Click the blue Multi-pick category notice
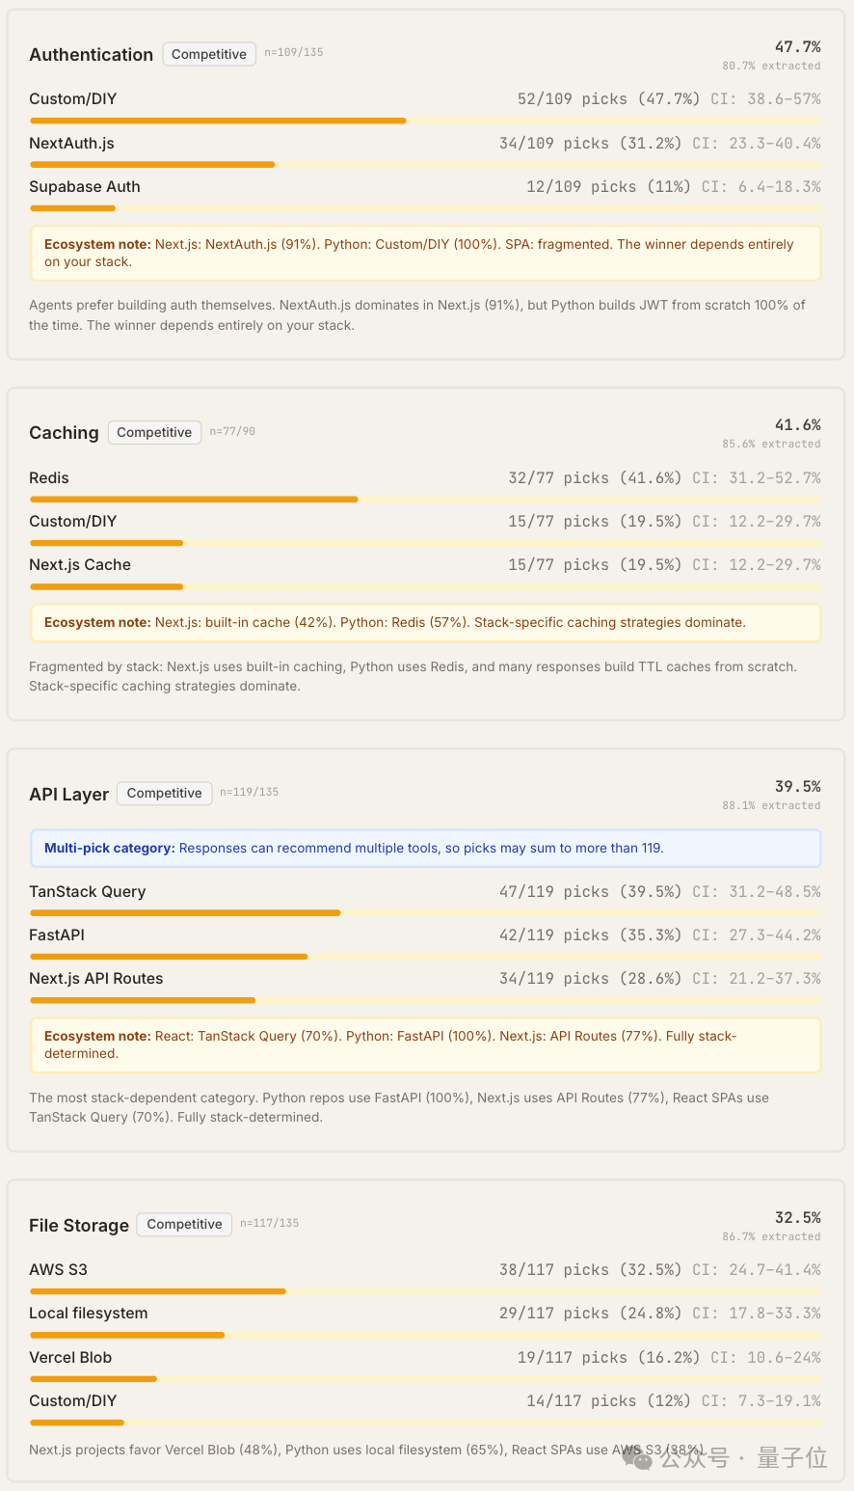The width and height of the screenshot is (854, 1491). click(x=425, y=849)
